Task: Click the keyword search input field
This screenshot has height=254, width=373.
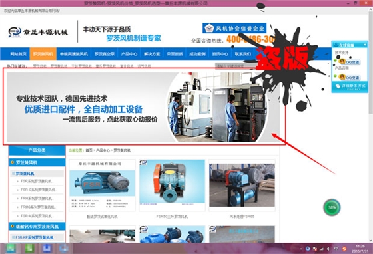Action: 236,66
